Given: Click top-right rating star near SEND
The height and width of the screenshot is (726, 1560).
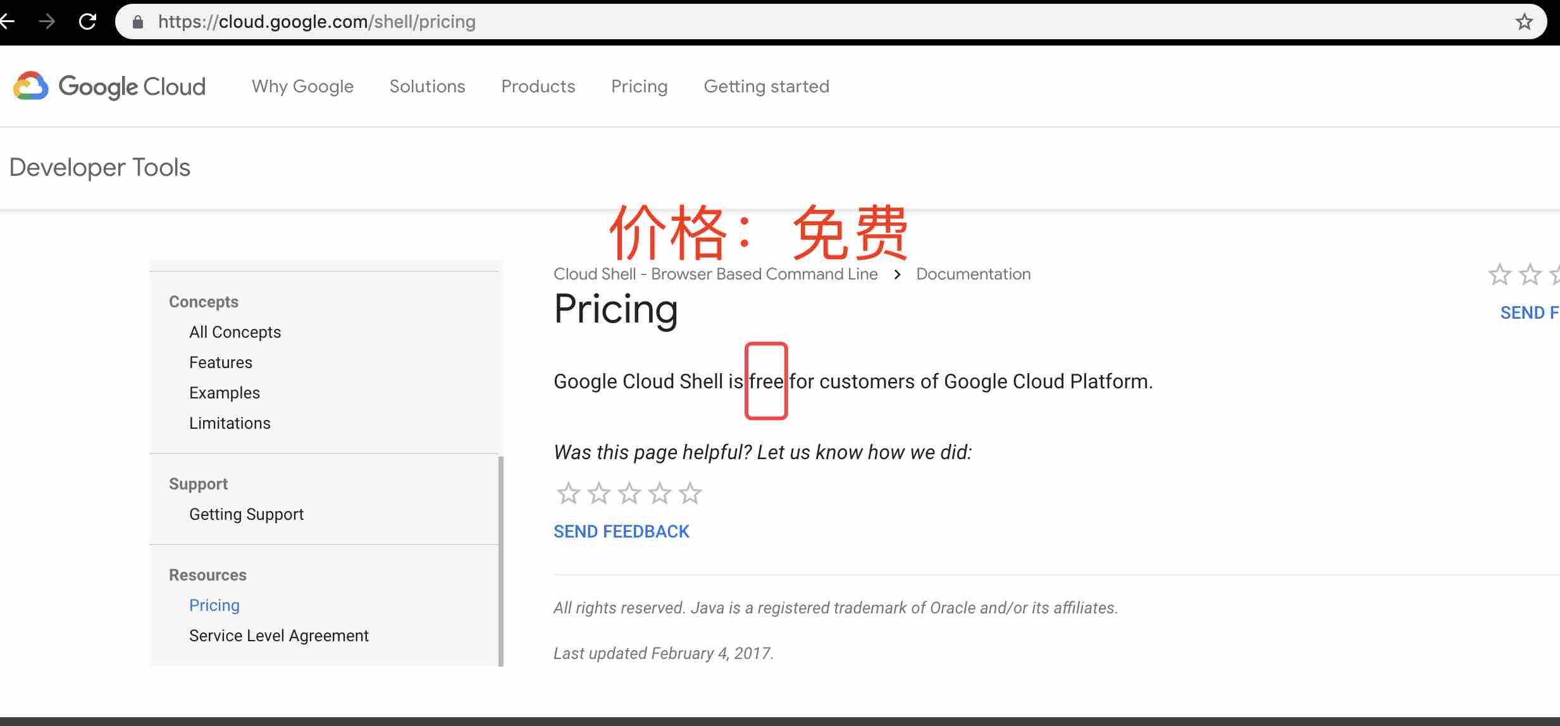Looking at the screenshot, I should [x=1499, y=274].
